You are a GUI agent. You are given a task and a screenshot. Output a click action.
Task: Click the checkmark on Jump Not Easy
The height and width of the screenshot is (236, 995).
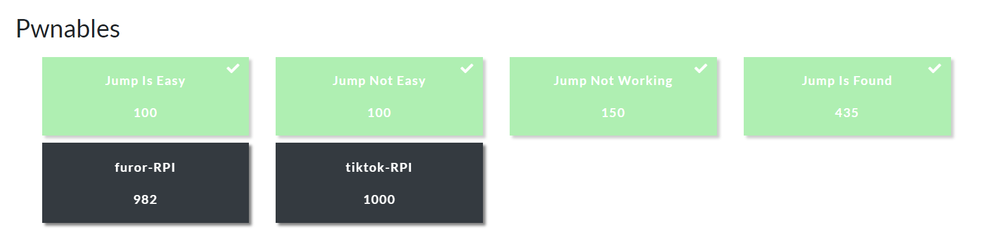tap(467, 68)
